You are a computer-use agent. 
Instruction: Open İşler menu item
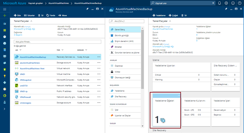click(x=125, y=110)
